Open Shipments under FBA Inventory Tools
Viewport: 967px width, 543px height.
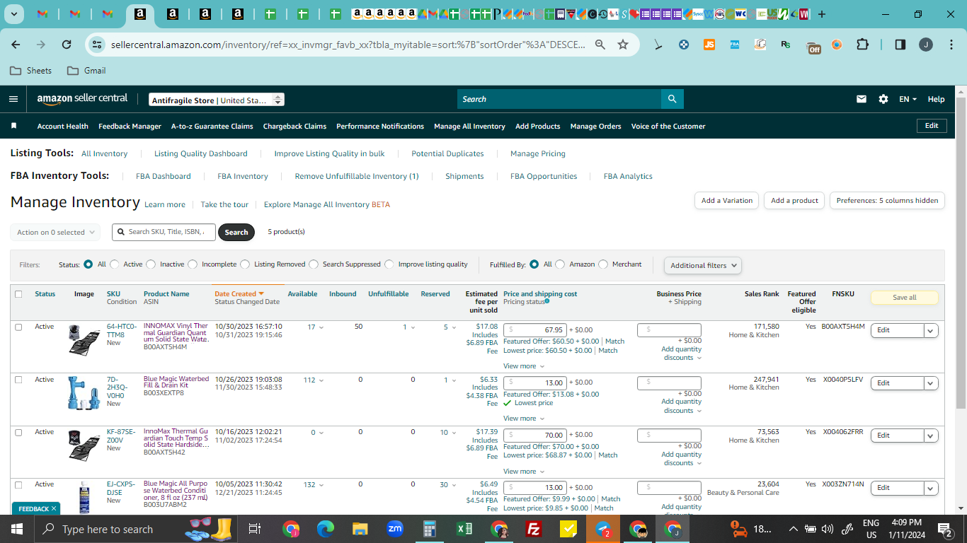(464, 176)
